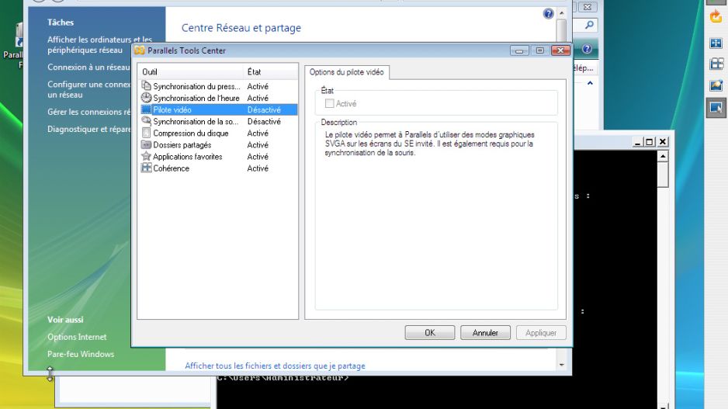Click the search magnifier in the background window
Image resolution: width=728 pixels, height=409 pixels.
tap(589, 25)
